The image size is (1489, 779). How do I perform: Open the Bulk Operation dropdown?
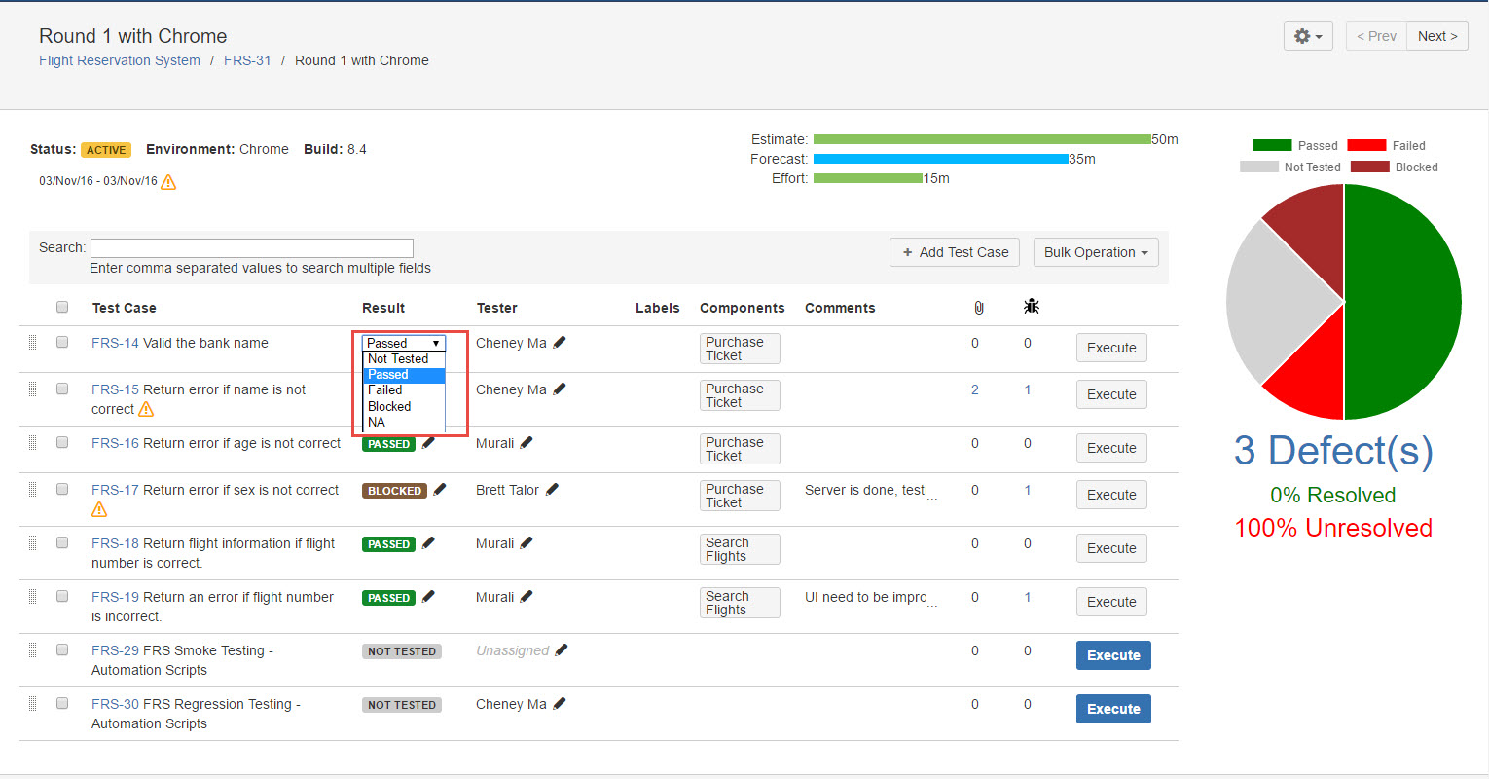click(x=1095, y=252)
